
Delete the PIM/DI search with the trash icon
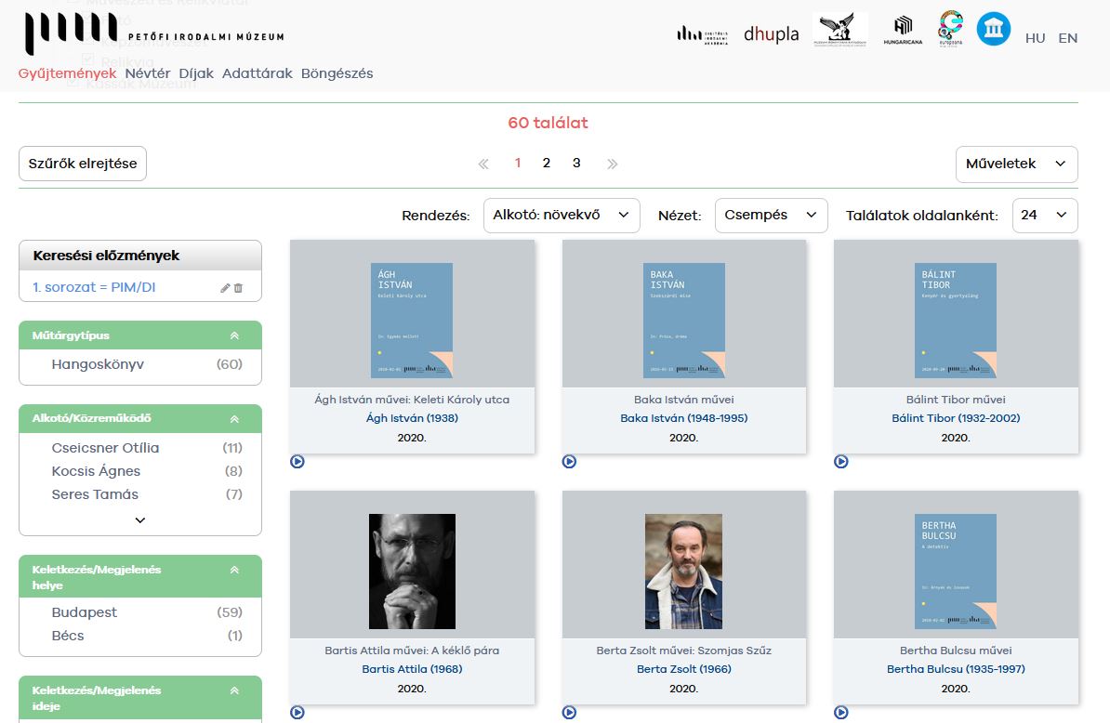pyautogui.click(x=238, y=288)
